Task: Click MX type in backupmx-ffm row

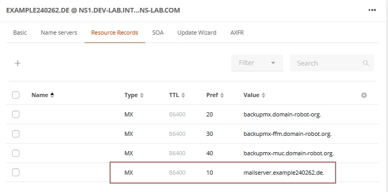Action: click(128, 134)
